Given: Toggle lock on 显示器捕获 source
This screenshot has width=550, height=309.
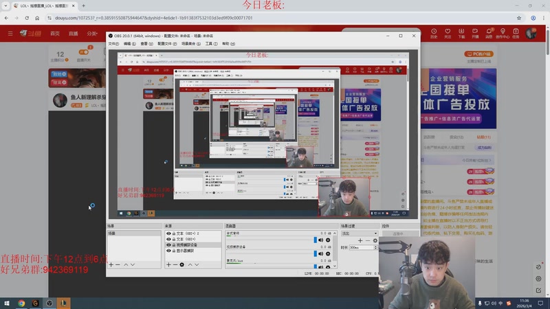Looking at the screenshot, I should tap(174, 251).
